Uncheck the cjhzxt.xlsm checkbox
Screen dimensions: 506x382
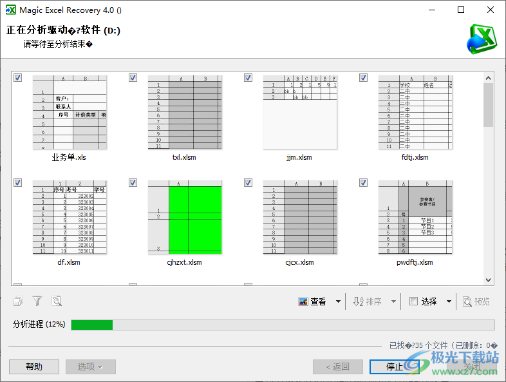pyautogui.click(x=133, y=182)
